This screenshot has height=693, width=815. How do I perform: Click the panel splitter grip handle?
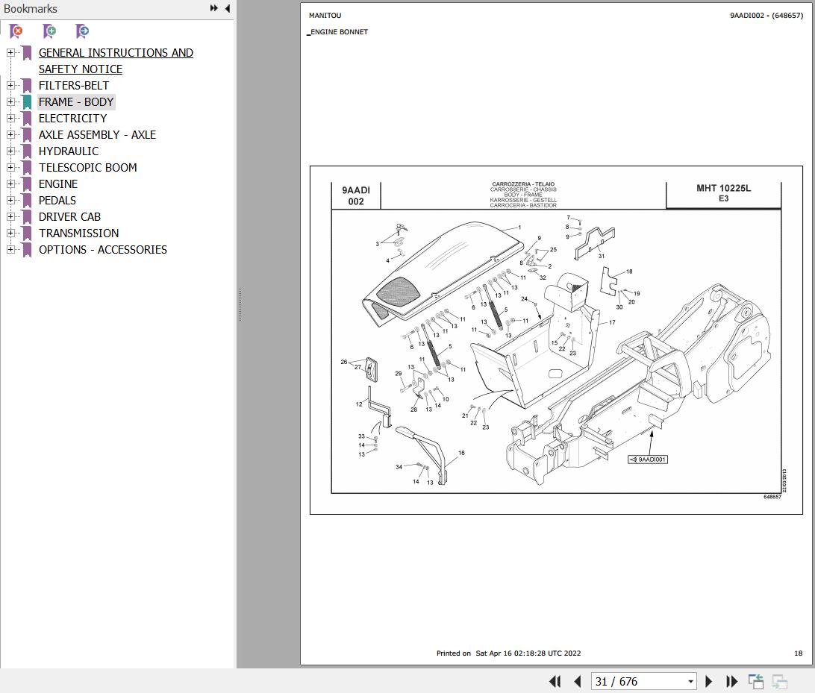pyautogui.click(x=240, y=304)
